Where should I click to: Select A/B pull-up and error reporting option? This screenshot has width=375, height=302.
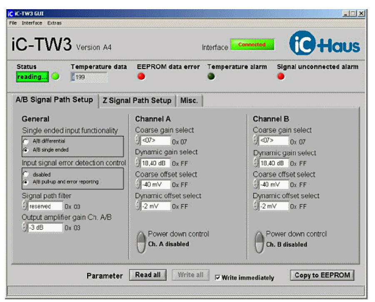point(25,182)
